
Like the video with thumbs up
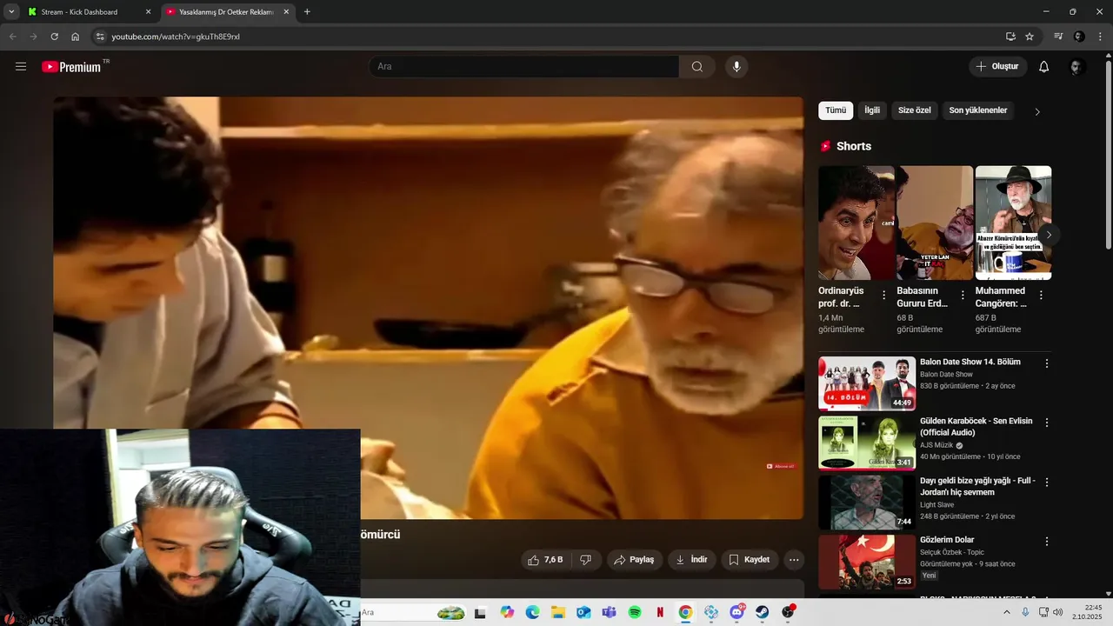pos(545,560)
